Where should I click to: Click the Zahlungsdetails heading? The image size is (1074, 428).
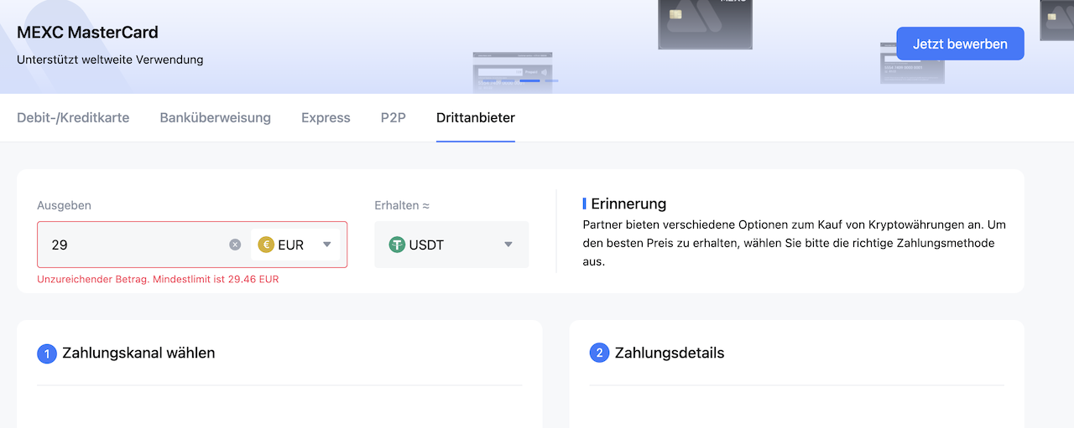tap(670, 353)
